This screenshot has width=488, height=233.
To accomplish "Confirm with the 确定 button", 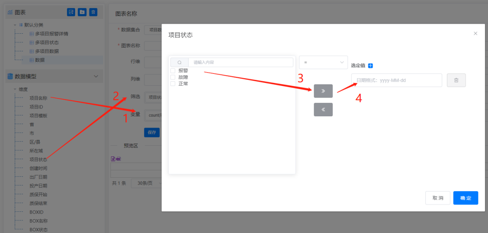I will tap(466, 198).
